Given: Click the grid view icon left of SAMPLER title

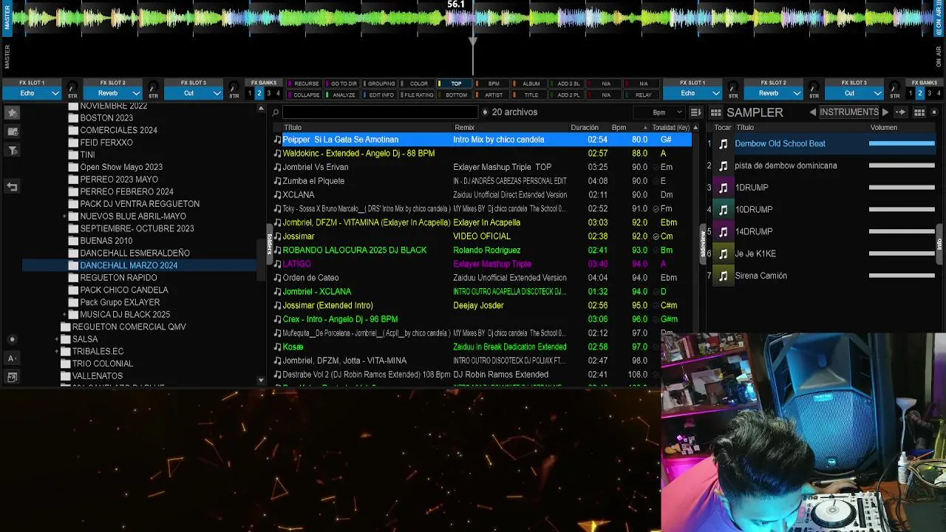Looking at the screenshot, I should tap(715, 112).
